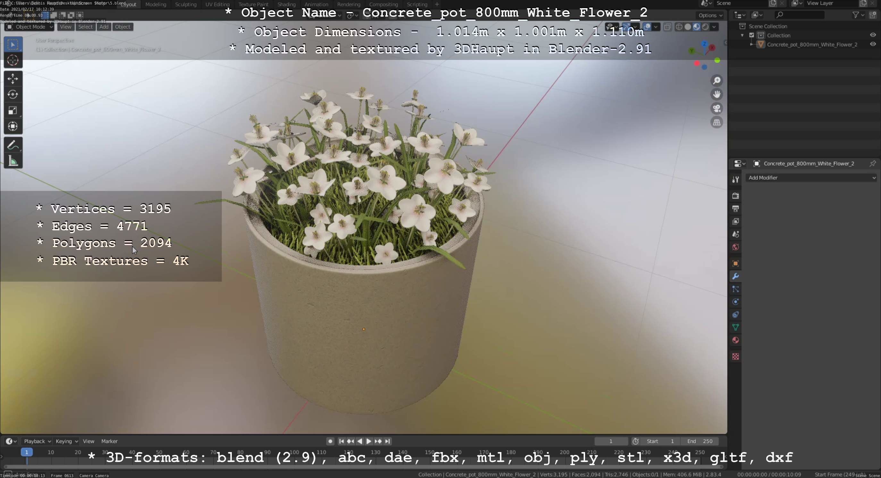Hide Concrete_pot_800mm_White_Flower_2 via eye icon
Image resolution: width=881 pixels, height=478 pixels.
click(873, 45)
